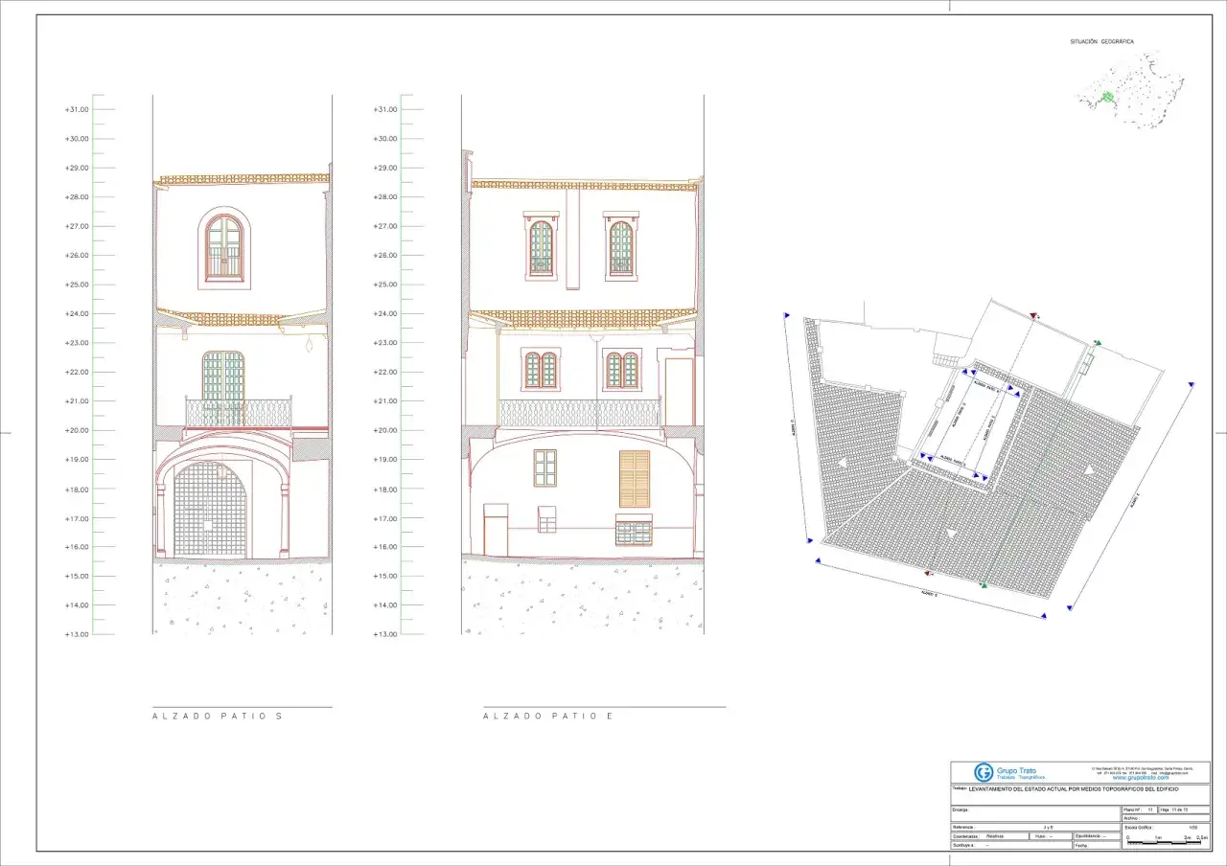The height and width of the screenshot is (866, 1227).
Task: Click the 'Equidistancia :' cell
Action: click(1097, 836)
